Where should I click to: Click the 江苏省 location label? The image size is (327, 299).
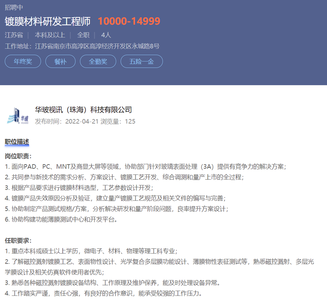(x=14, y=35)
